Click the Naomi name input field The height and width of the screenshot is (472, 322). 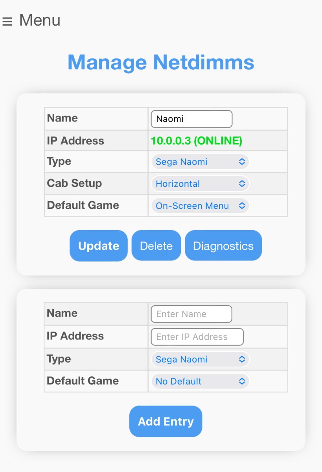(191, 119)
